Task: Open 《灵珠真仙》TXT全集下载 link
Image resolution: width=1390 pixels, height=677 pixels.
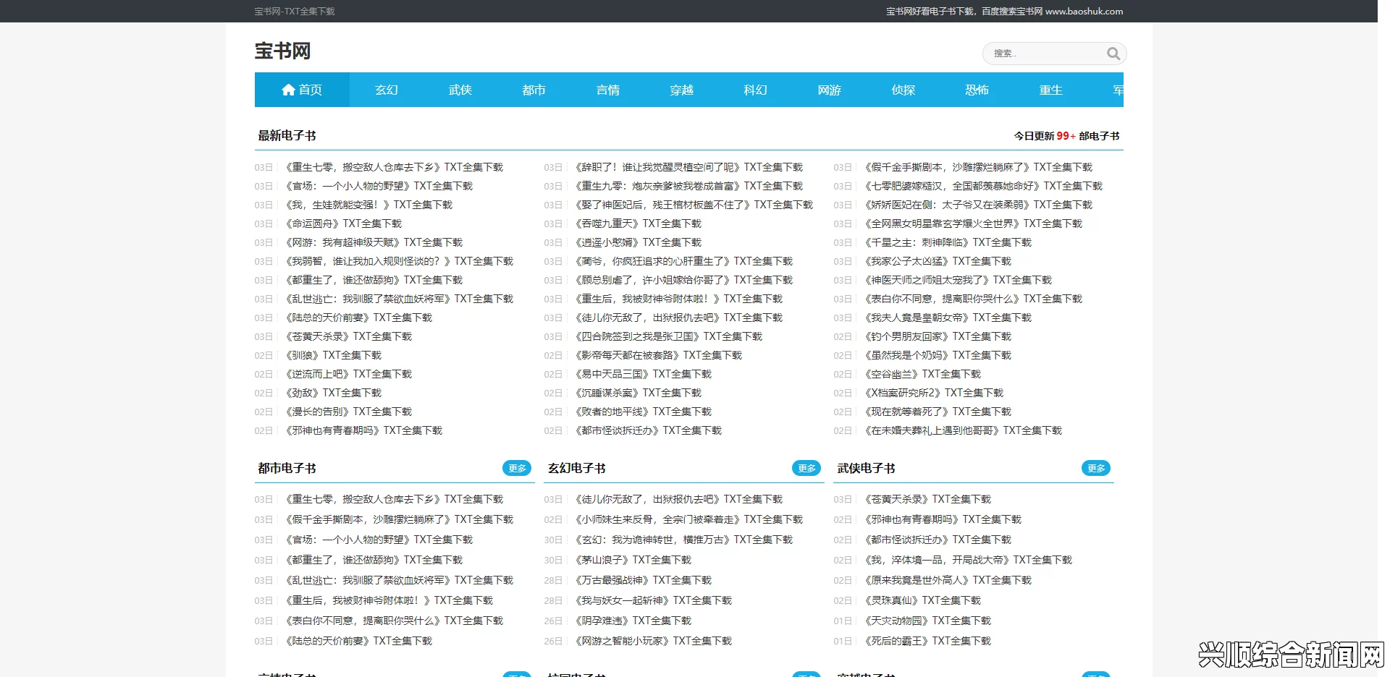Action: 922,600
